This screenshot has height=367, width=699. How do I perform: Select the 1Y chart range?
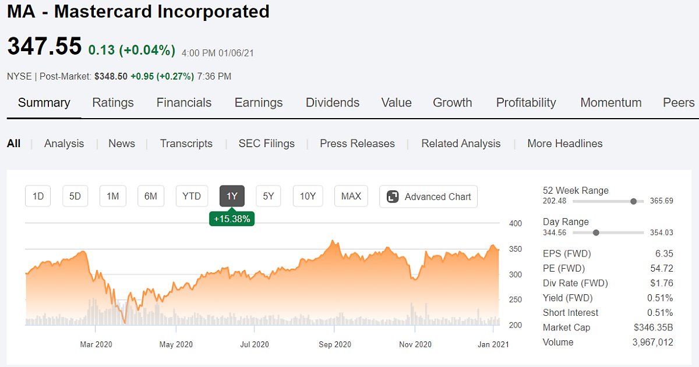point(232,197)
